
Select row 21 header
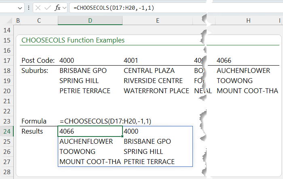coord(7,101)
